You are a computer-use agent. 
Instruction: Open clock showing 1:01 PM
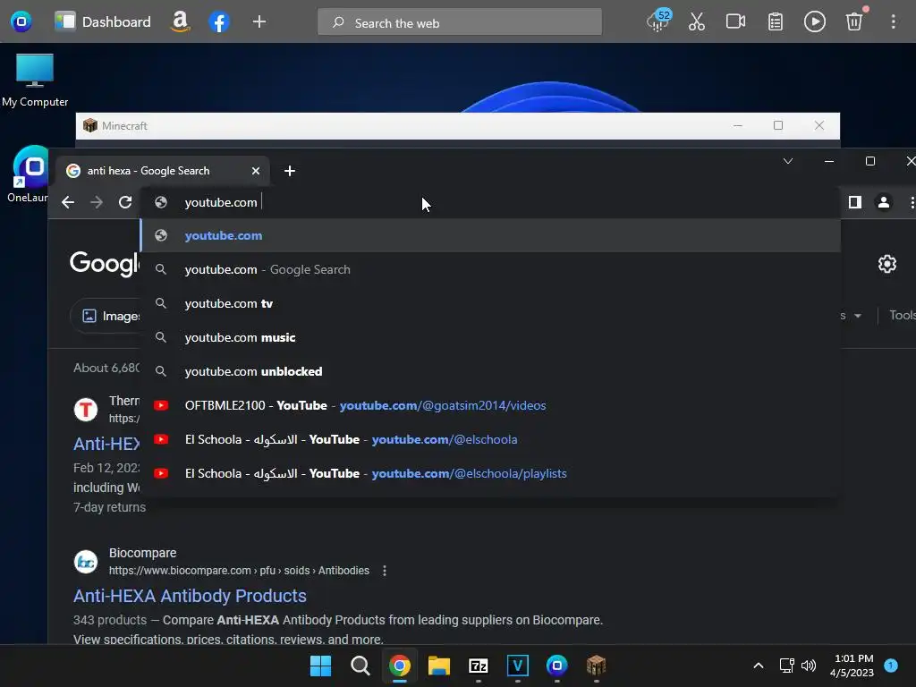(852, 666)
